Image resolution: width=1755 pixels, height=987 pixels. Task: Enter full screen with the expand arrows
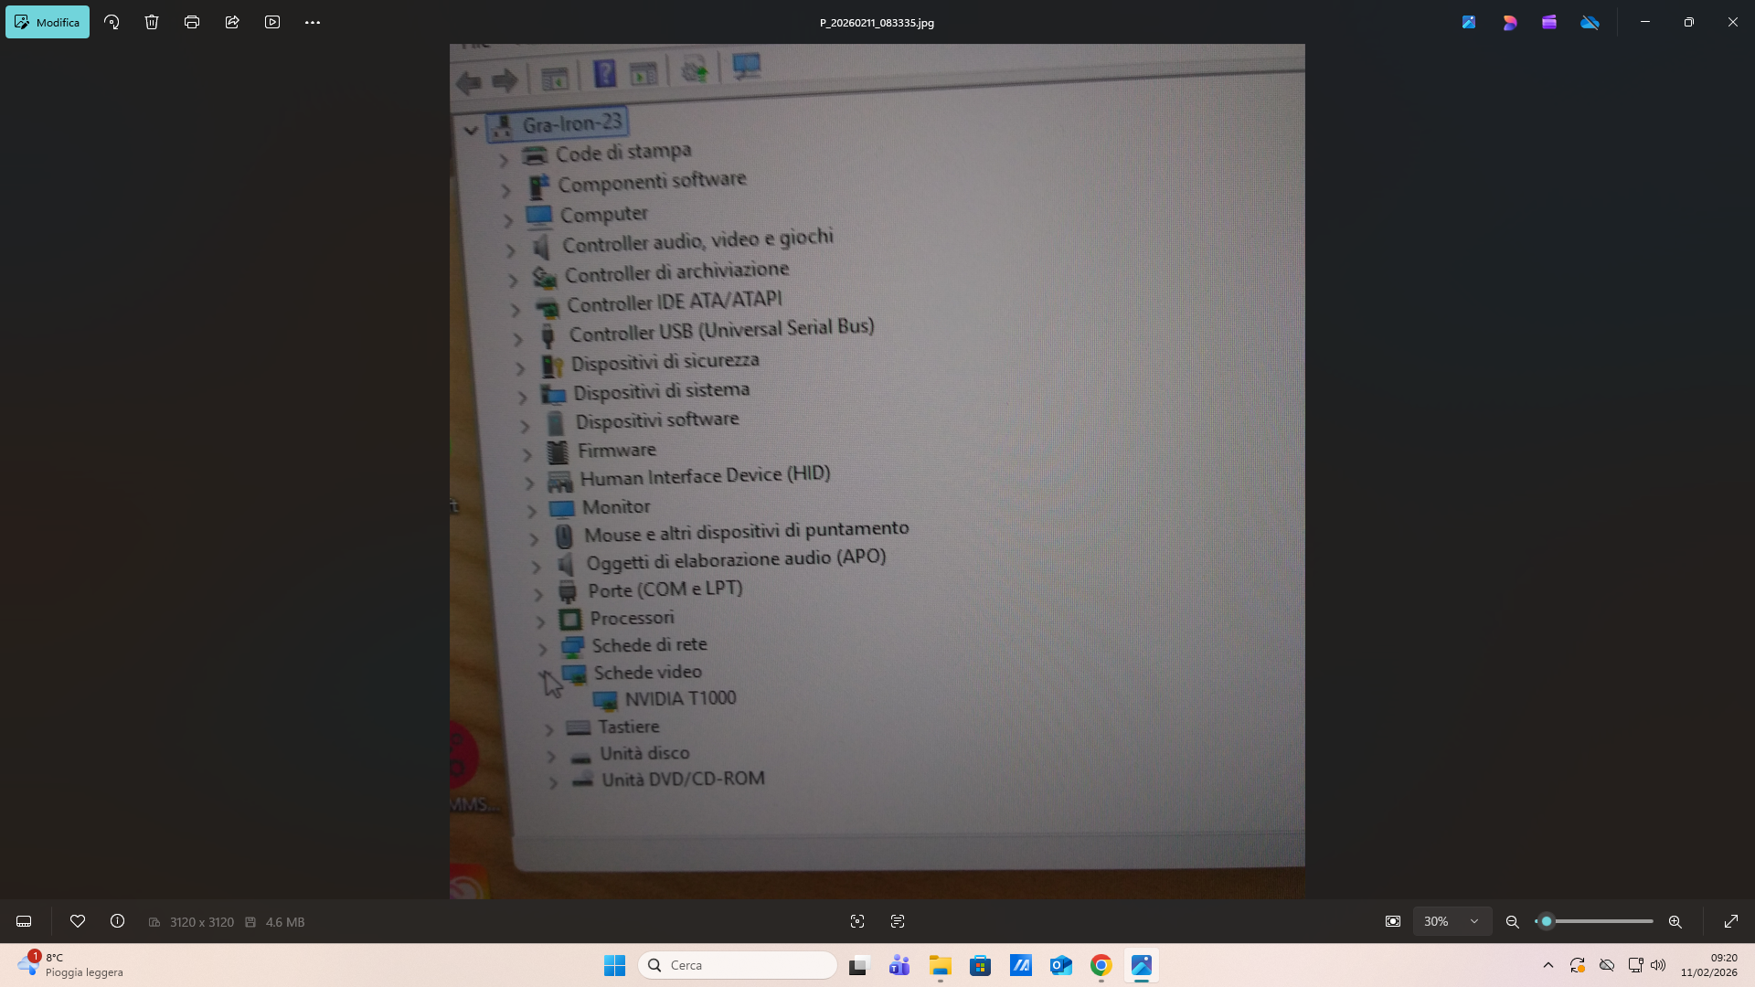tap(1731, 921)
